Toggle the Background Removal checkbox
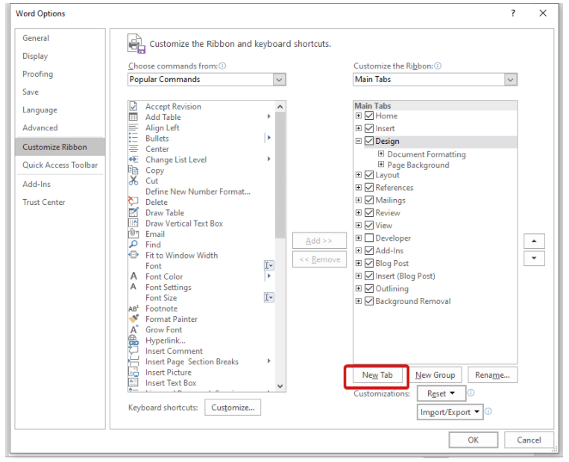 (369, 301)
